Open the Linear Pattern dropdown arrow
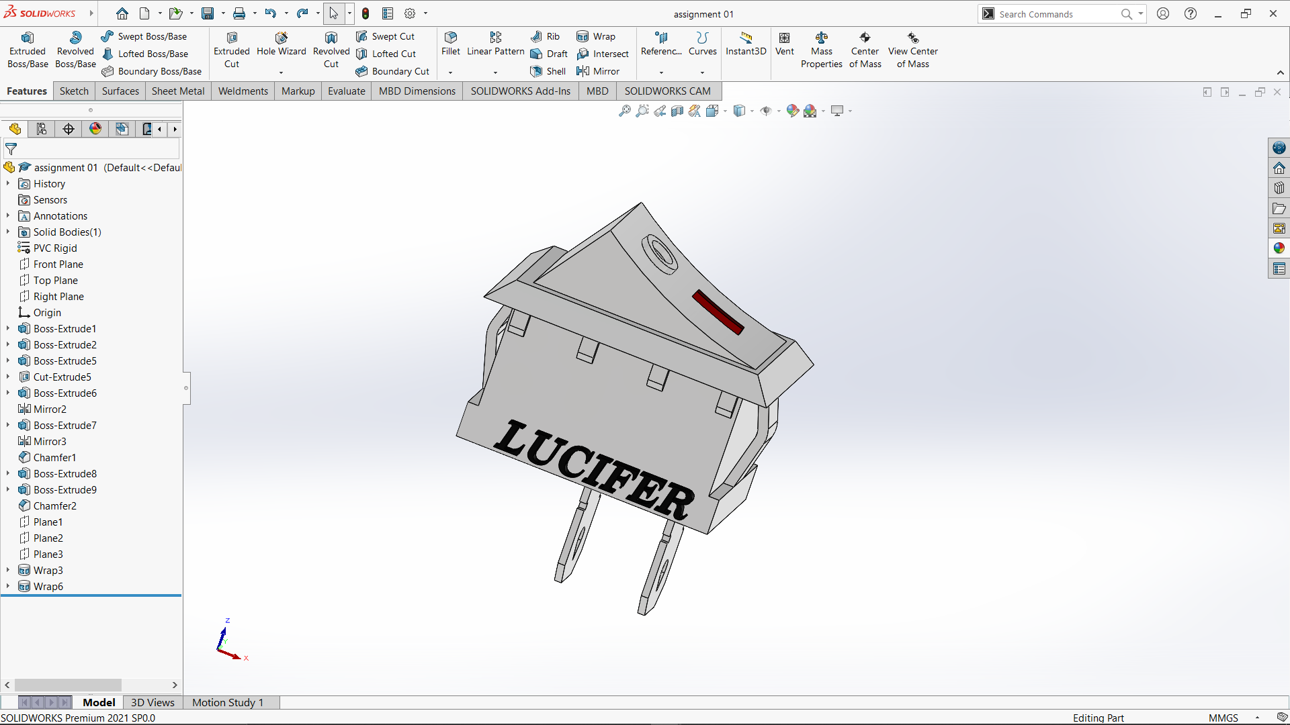The width and height of the screenshot is (1290, 725). click(x=495, y=72)
